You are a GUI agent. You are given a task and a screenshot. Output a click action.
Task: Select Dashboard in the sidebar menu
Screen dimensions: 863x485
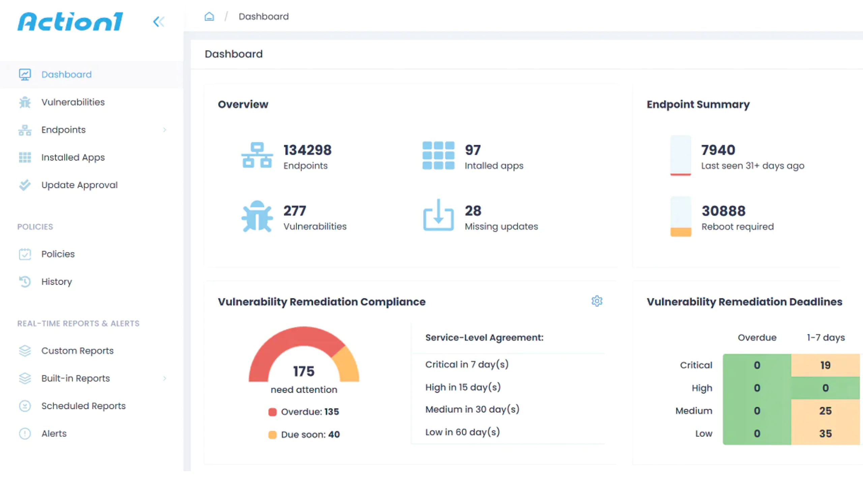(x=66, y=74)
